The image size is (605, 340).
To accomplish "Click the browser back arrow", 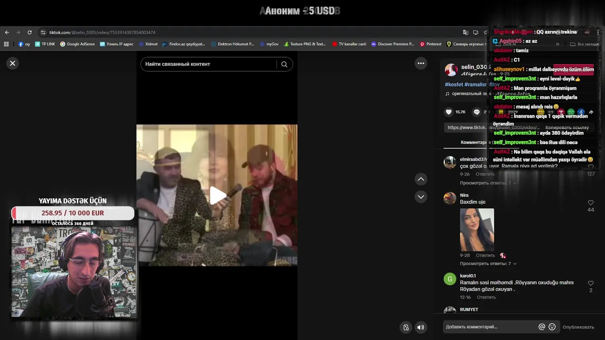I will 7,33.
